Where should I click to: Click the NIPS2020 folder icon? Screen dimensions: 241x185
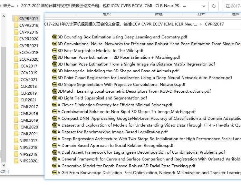(x=16, y=161)
